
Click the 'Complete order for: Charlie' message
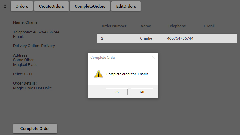127,74
